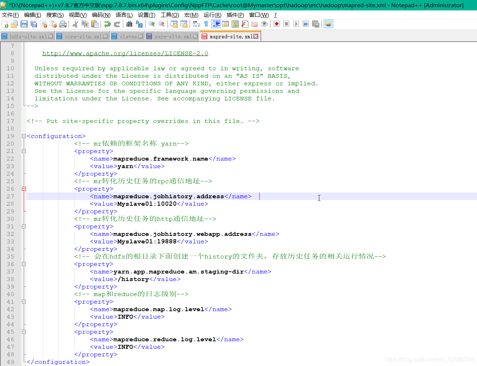
Task: Toggle synchronized vertical scrolling icon
Action: click(x=174, y=24)
